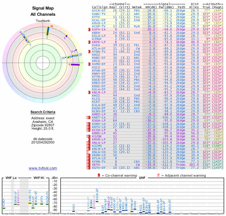This screenshot has height=216, width=226.
Task: Click the pink adjacent channel warning legend icon
Action: (158, 175)
